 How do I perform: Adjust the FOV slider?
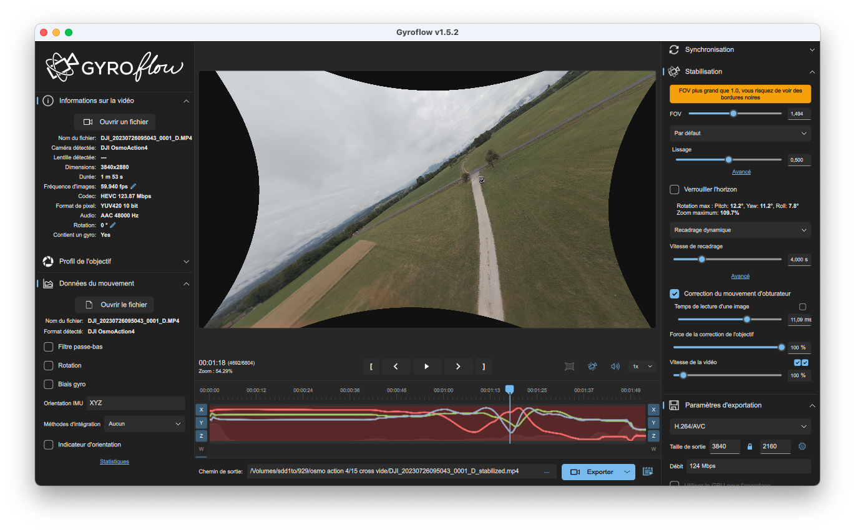[735, 114]
